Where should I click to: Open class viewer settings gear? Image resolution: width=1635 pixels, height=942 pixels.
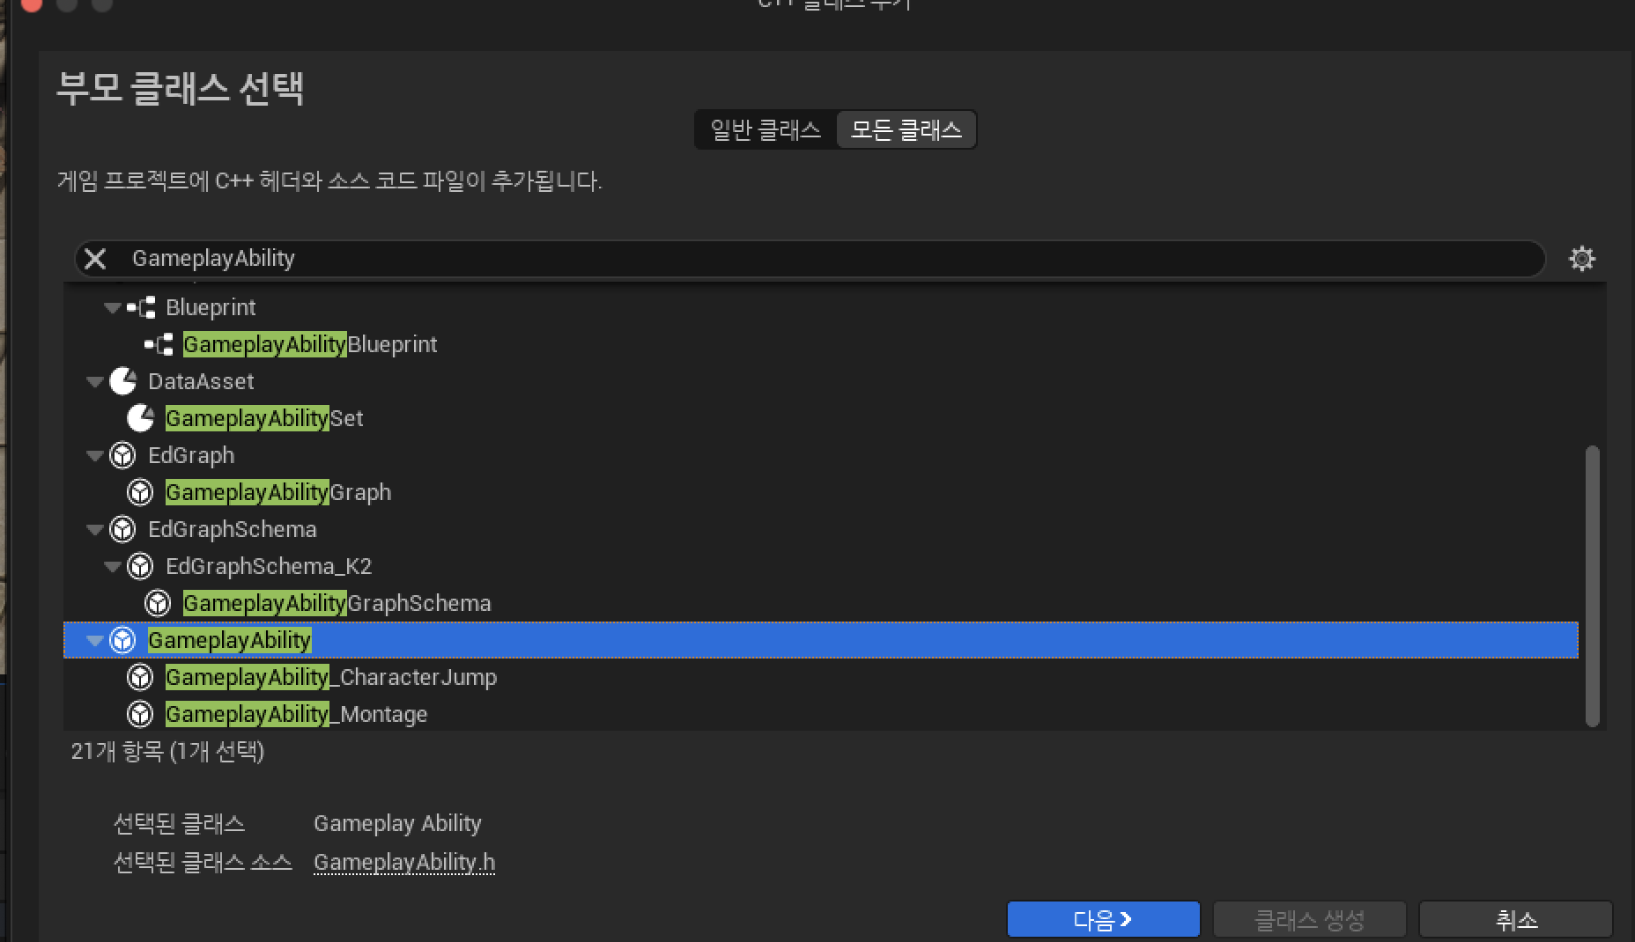tap(1582, 259)
